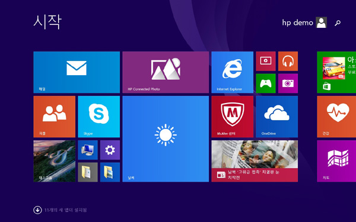Launch the Skype tile

pyautogui.click(x=98, y=117)
